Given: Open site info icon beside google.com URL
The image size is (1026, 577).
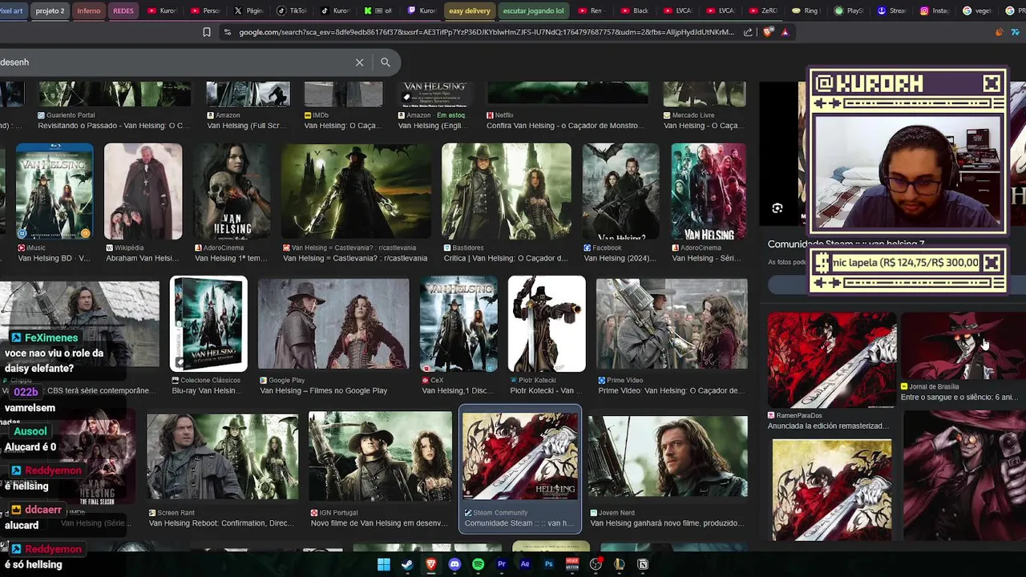Looking at the screenshot, I should click(228, 32).
